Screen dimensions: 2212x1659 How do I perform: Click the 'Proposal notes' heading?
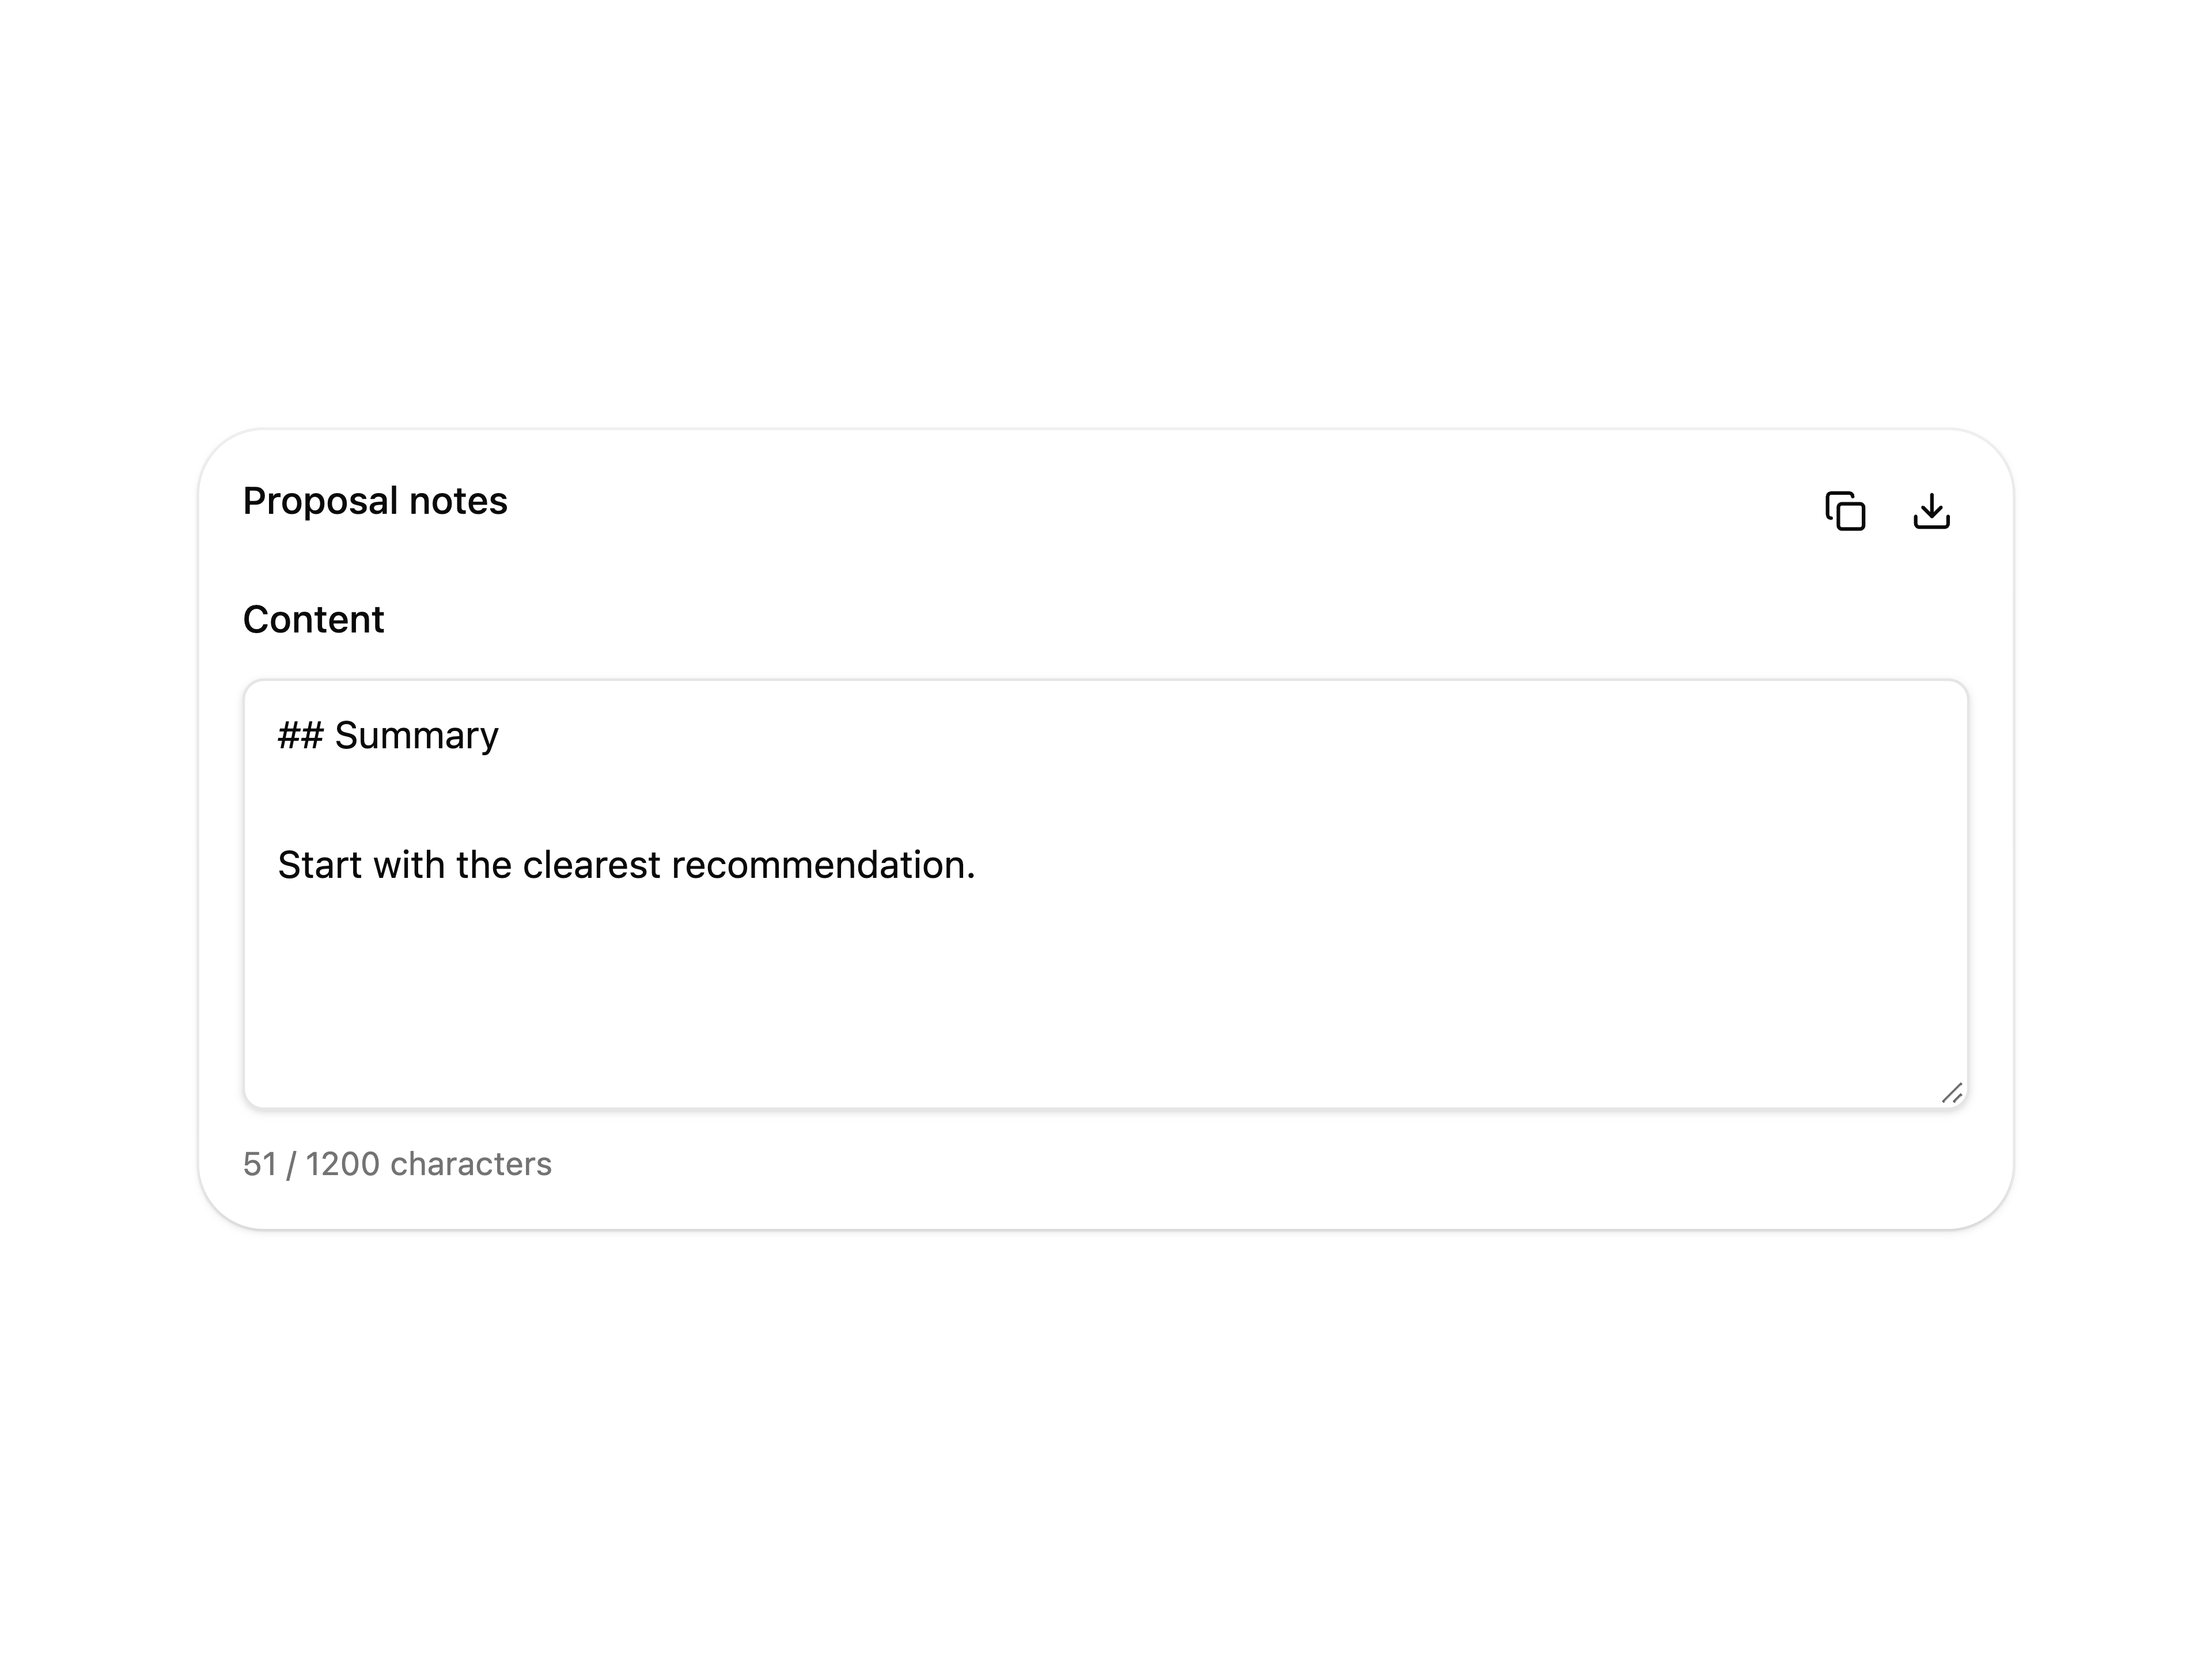point(375,500)
